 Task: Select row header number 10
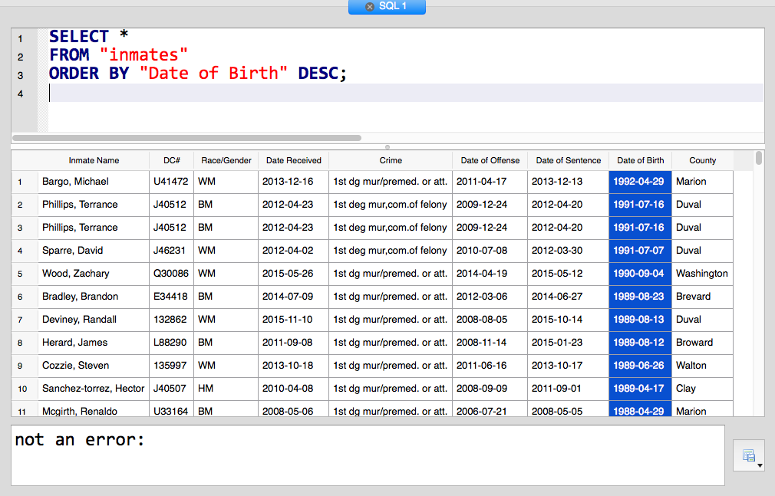(x=25, y=389)
